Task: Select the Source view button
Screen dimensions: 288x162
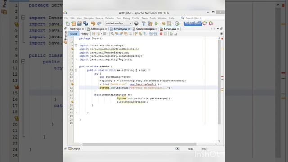Action: tap(74, 34)
